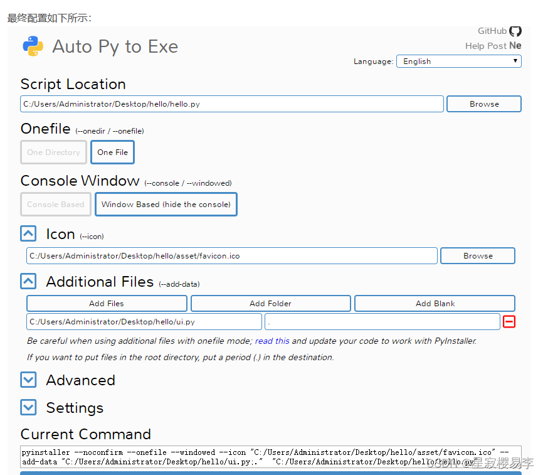
Task: Click the 'Language:' label
Action: click(373, 61)
